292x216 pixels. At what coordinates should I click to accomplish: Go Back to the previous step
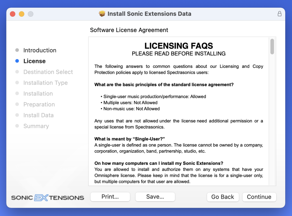pyautogui.click(x=223, y=197)
